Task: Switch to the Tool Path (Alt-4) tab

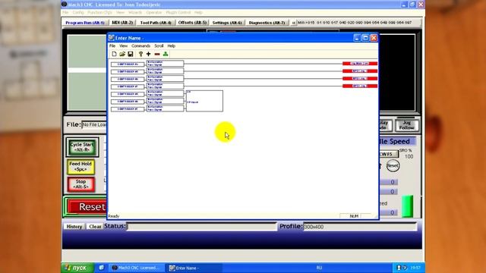Action: point(156,23)
